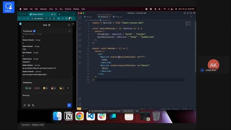Image resolution: width=231 pixels, height=130 pixels.
Task: Open the Chrome profile avatar
Action: click(x=70, y=18)
